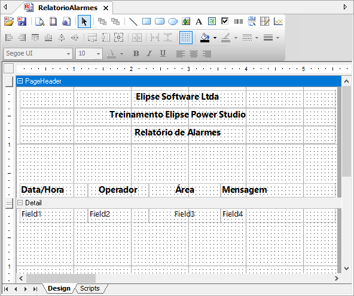Screen dimensions: 354x296
Task: Click the align bottom edges icon
Action: 48,38
